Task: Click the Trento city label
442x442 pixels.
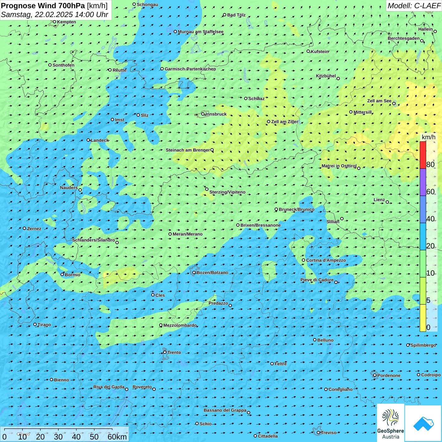Action: pos(174,352)
